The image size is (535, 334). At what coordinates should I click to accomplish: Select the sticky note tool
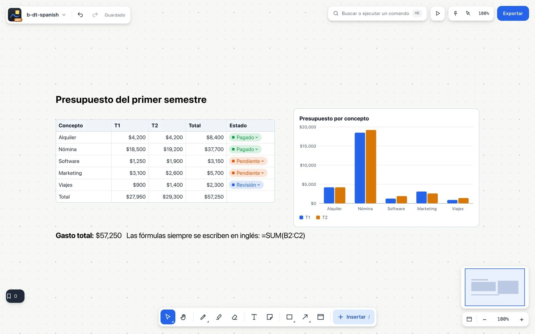270,317
